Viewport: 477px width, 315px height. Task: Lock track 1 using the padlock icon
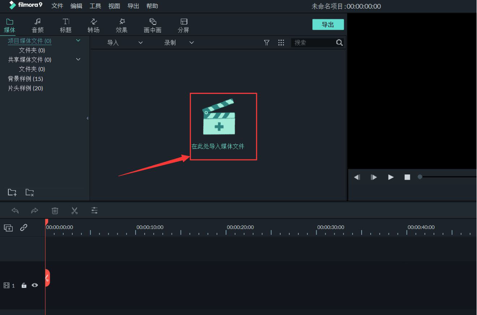pos(24,285)
